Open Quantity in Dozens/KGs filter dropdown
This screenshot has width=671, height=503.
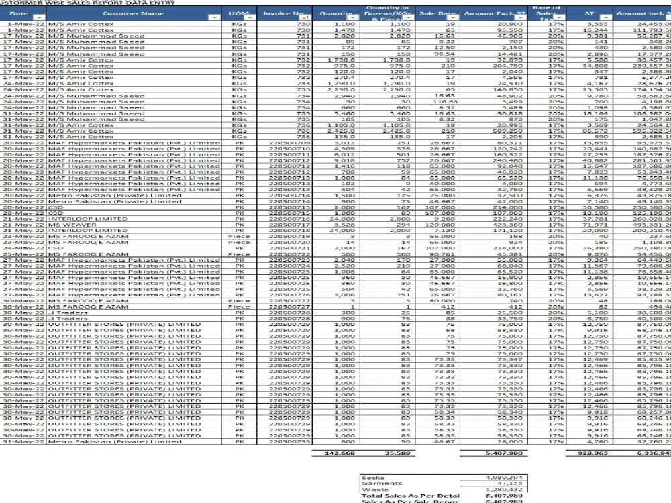(408, 17)
